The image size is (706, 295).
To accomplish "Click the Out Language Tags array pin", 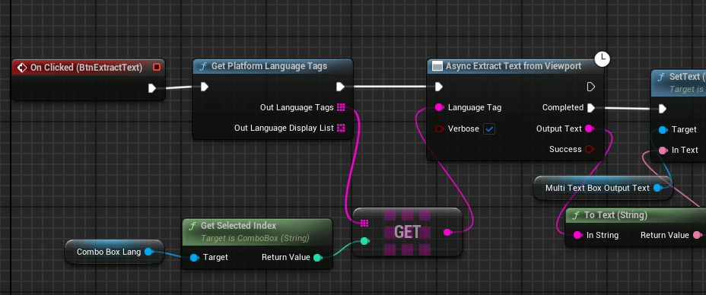I will pos(341,107).
